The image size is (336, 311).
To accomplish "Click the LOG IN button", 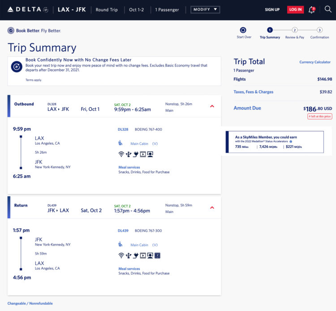I will (295, 10).
